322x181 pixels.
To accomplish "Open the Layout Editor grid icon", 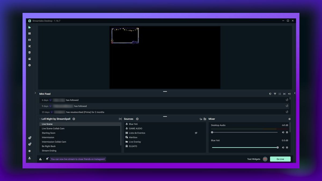I will coord(30,34).
